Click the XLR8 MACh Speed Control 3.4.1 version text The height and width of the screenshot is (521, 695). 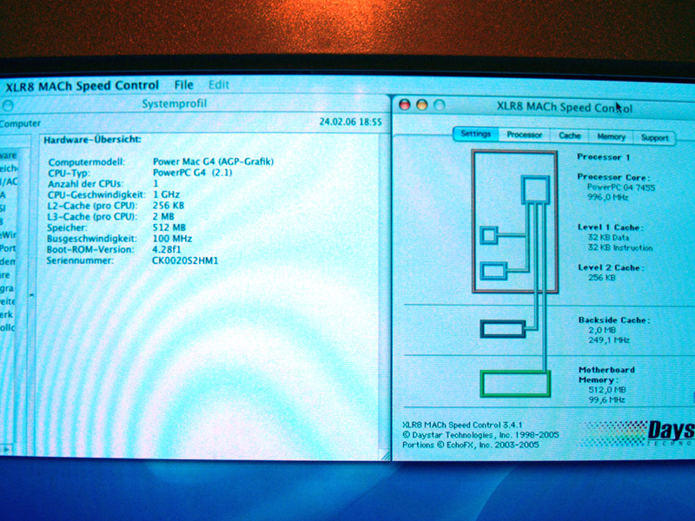tap(462, 425)
